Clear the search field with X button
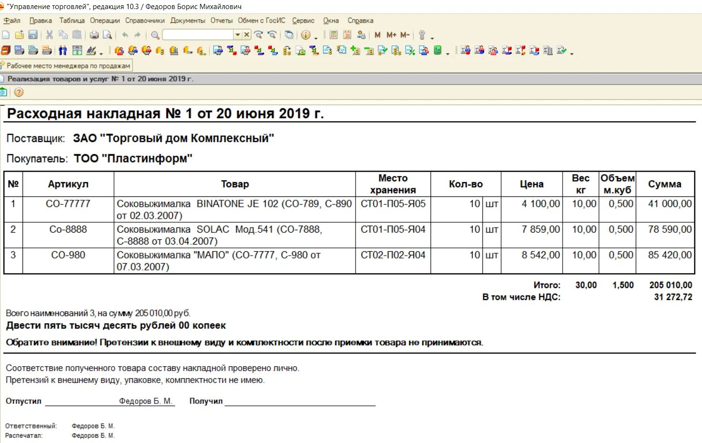 coord(246,35)
